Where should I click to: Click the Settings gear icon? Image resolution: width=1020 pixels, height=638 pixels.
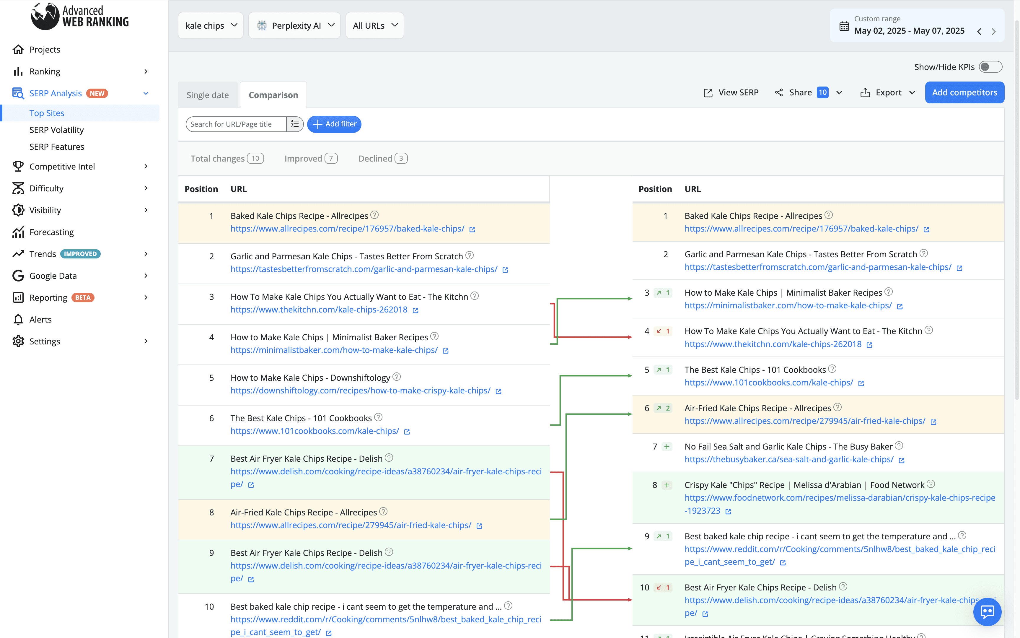(x=18, y=341)
